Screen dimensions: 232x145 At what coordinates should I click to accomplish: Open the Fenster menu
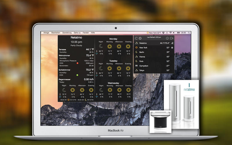(86, 33)
